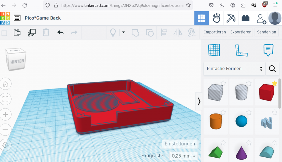Image resolution: width=282 pixels, height=162 pixels.
Task: Open the Blocks pickaxe mode
Action: pyautogui.click(x=231, y=18)
